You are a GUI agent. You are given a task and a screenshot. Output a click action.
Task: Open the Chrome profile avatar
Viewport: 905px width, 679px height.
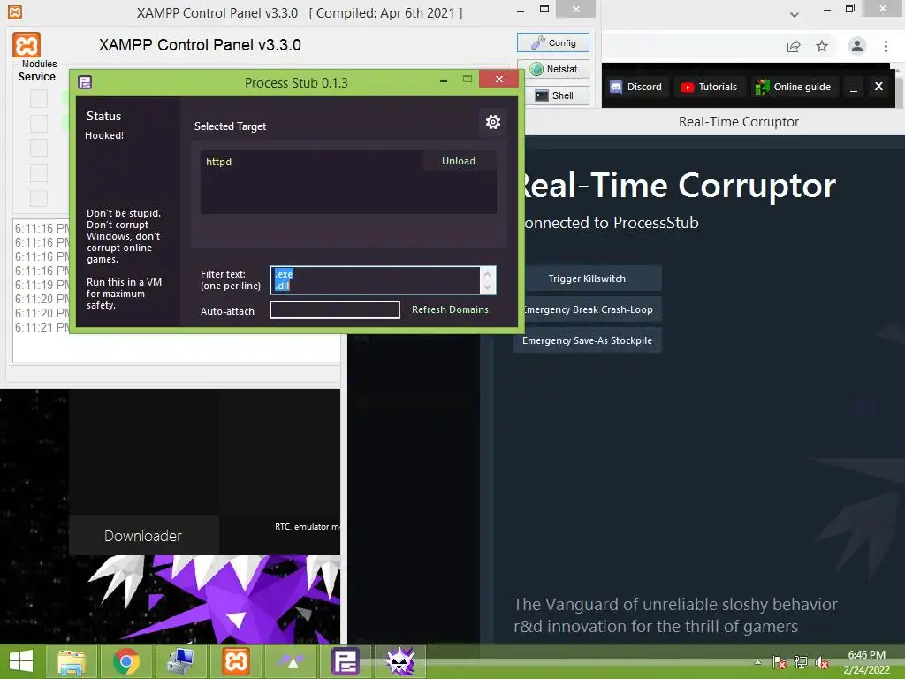[x=857, y=46]
